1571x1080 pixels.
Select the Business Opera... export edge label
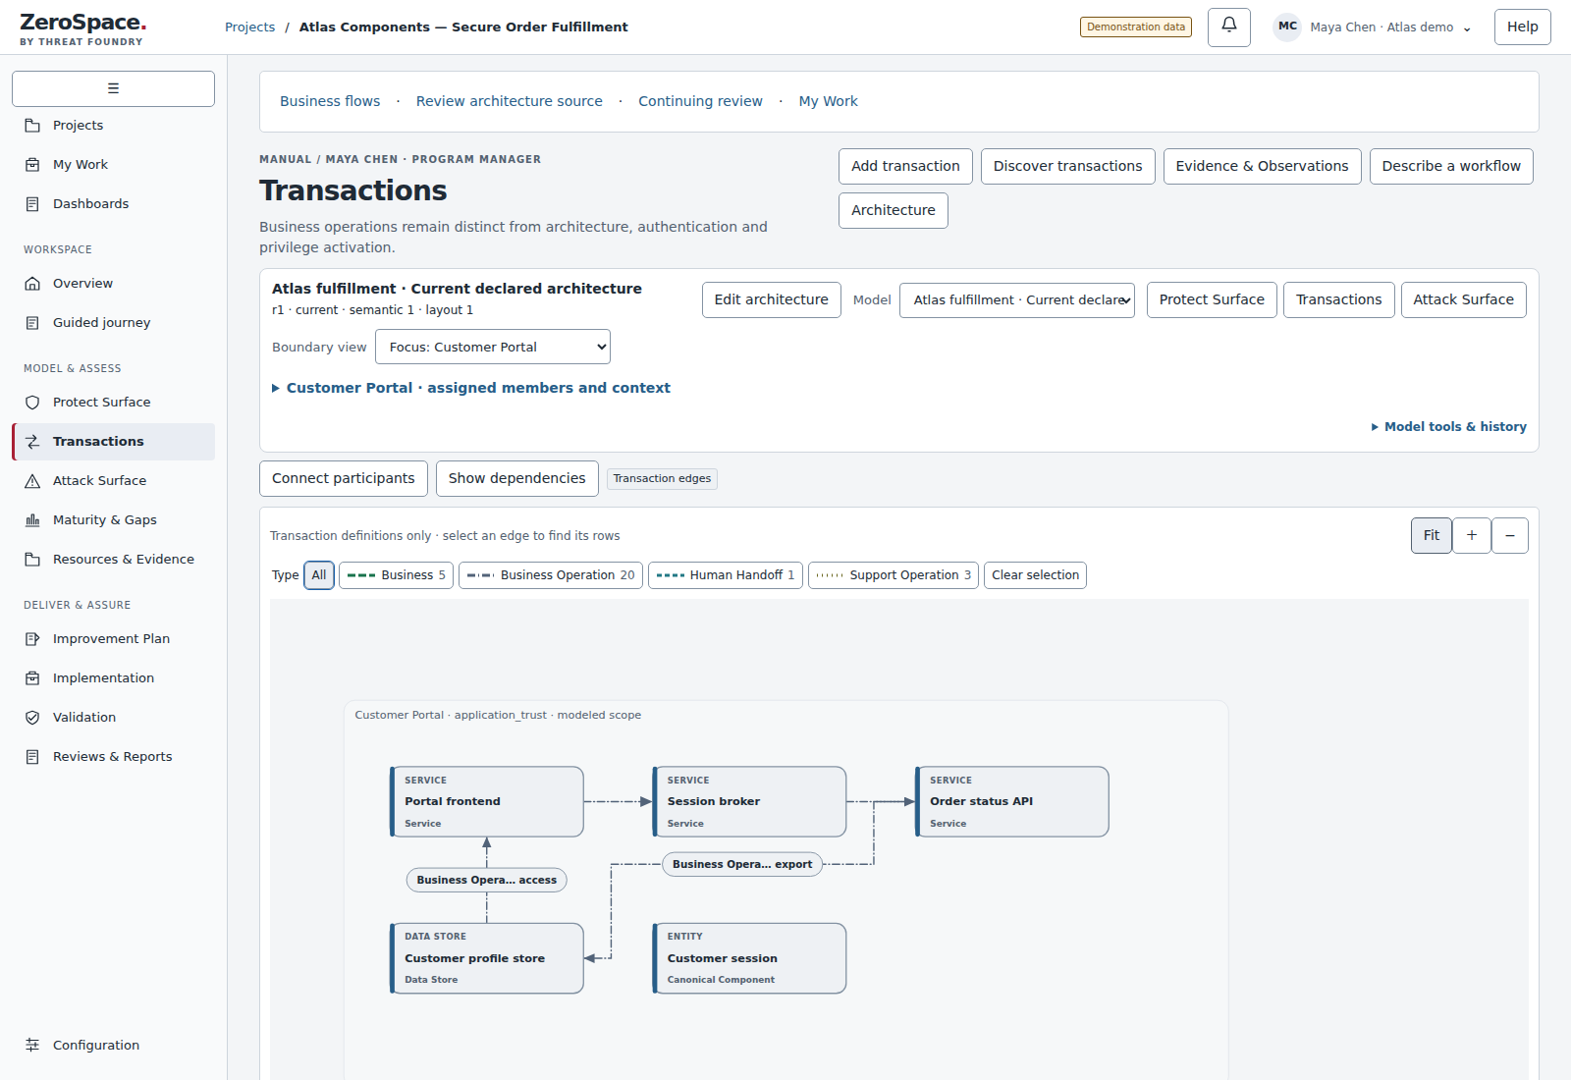(x=742, y=865)
